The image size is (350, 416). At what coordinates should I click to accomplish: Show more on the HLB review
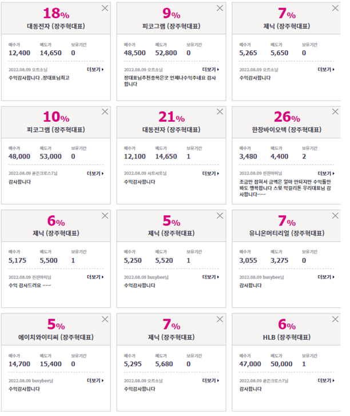point(326,381)
